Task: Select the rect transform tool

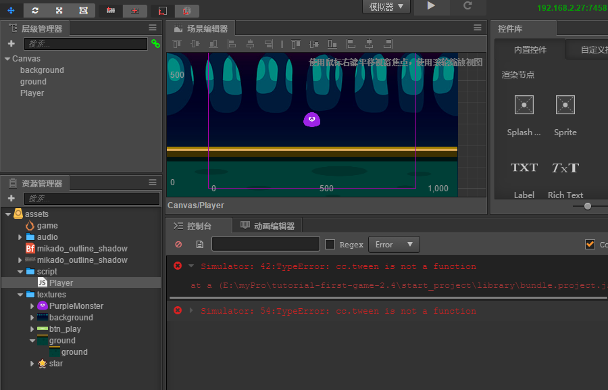Action: [83, 11]
